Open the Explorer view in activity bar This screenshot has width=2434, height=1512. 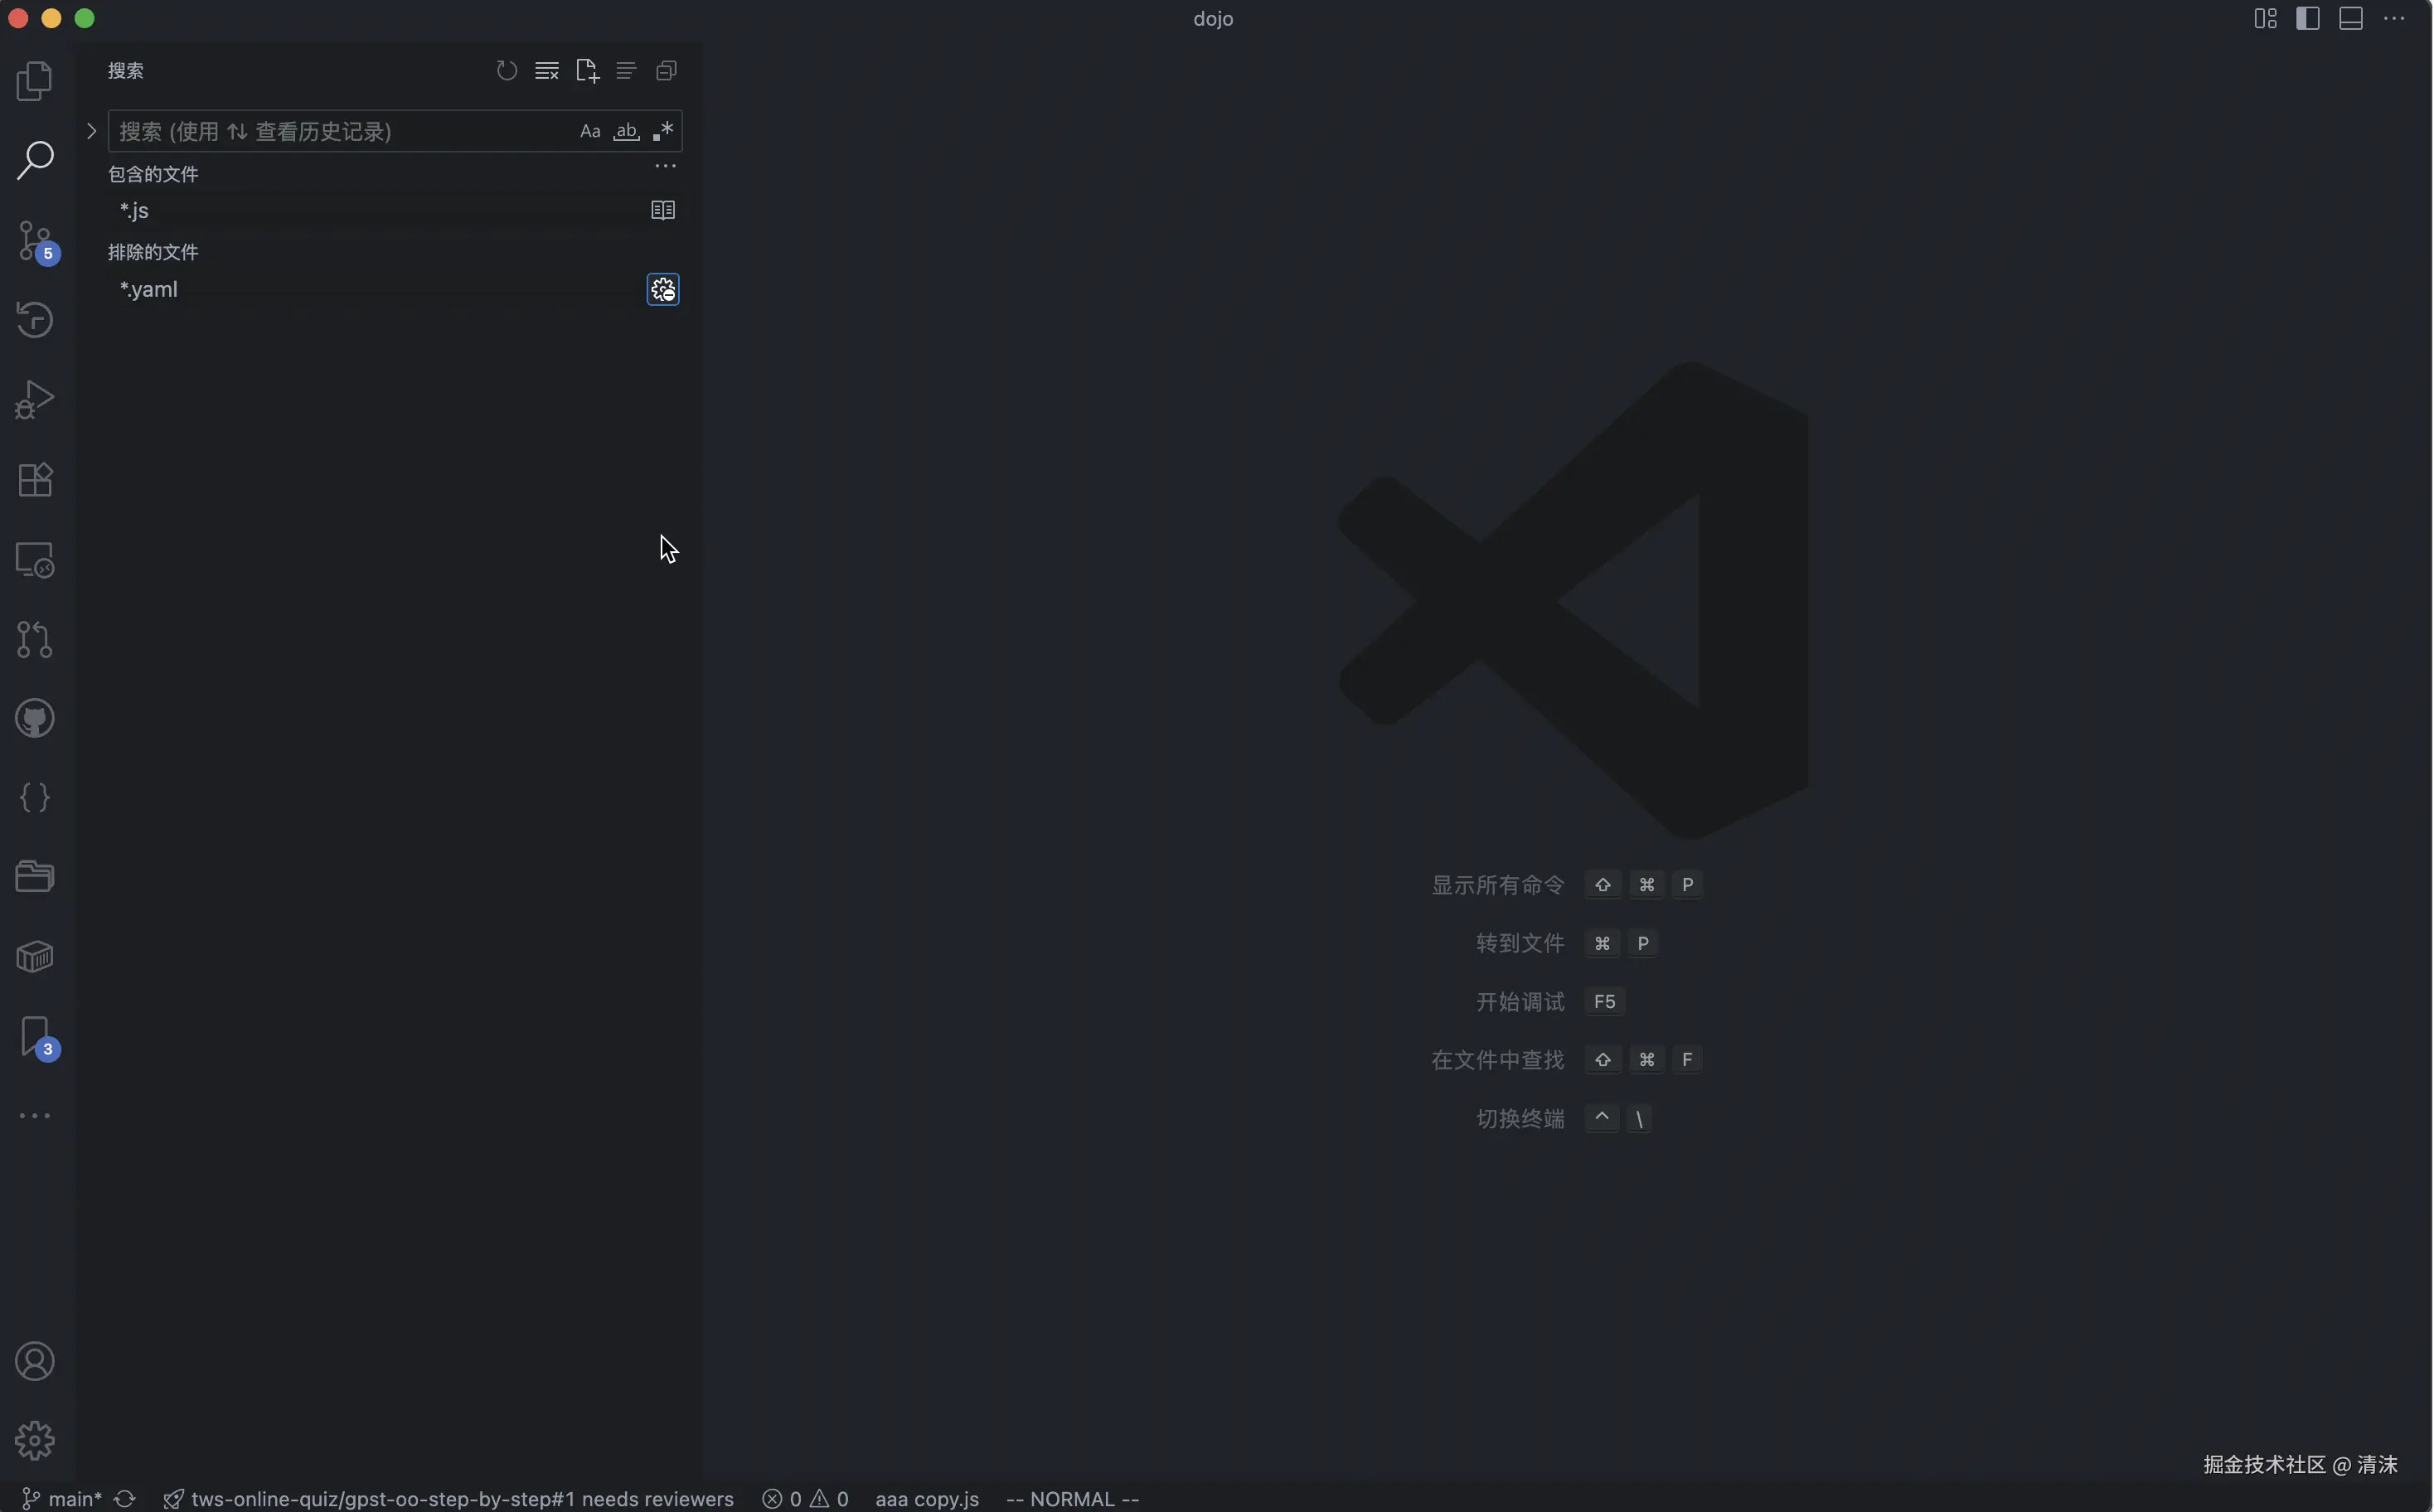coord(35,81)
